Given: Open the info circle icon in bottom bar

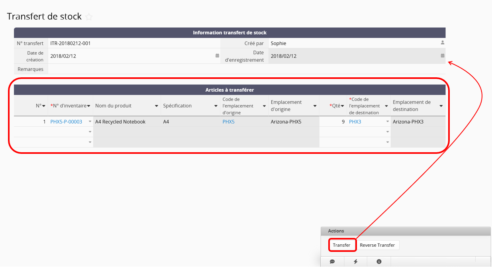Looking at the screenshot, I should point(379,261).
